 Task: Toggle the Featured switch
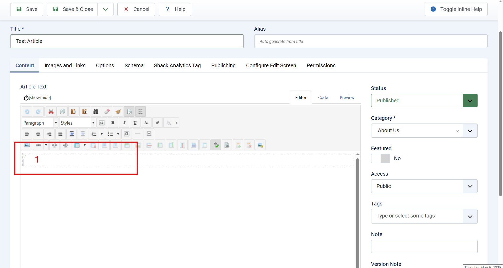381,158
